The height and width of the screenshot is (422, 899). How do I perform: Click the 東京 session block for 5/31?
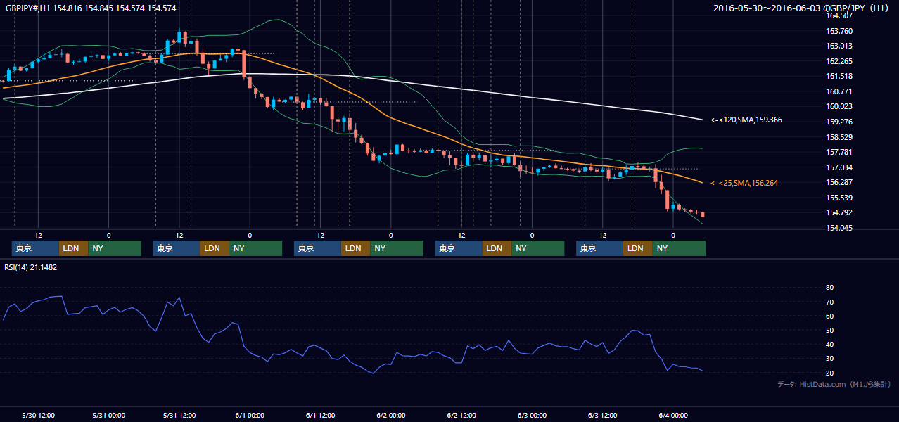click(177, 248)
